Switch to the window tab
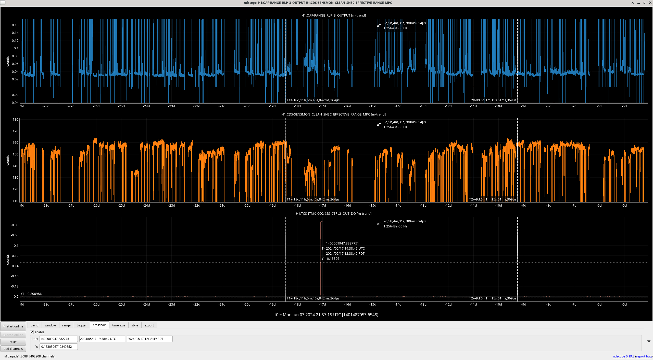Screen dimensions: 653x360 [x=50, y=325]
